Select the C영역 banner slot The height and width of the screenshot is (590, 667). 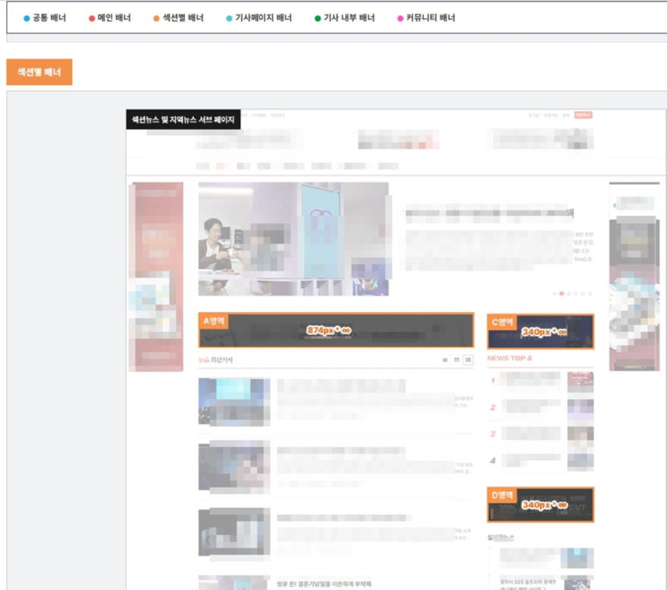click(540, 331)
